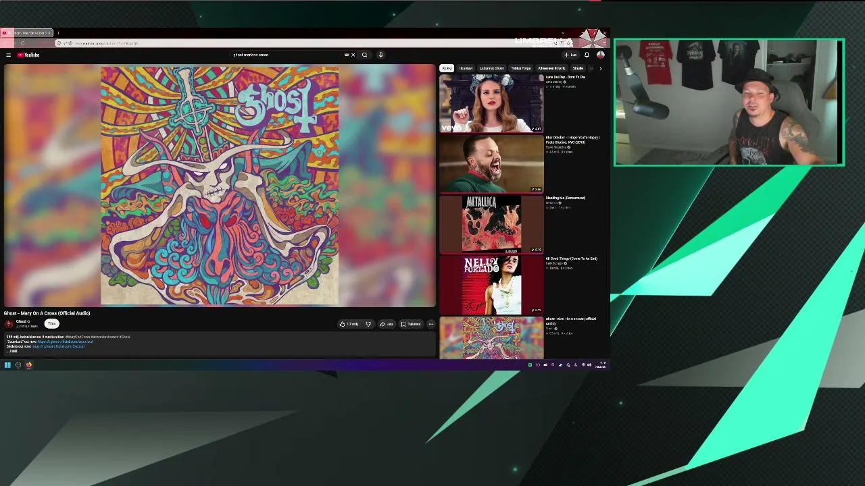Click the 'All Good Things (Come To An End)' title

pyautogui.click(x=572, y=259)
